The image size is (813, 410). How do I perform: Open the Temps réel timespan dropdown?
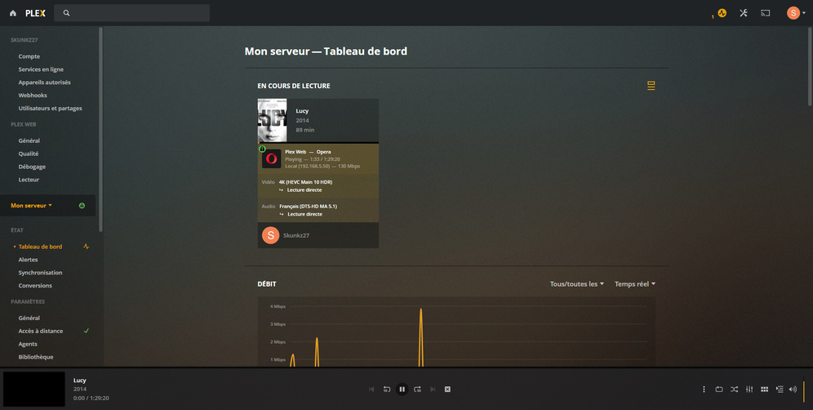pos(634,284)
